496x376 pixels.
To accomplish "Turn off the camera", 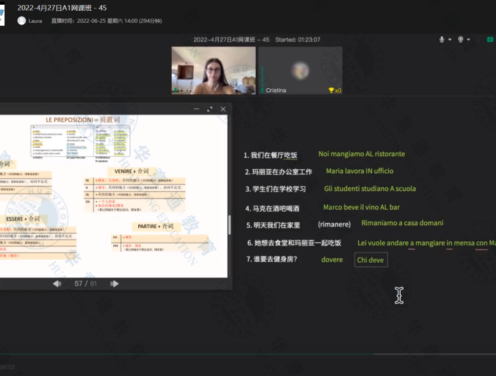I will (x=460, y=39).
